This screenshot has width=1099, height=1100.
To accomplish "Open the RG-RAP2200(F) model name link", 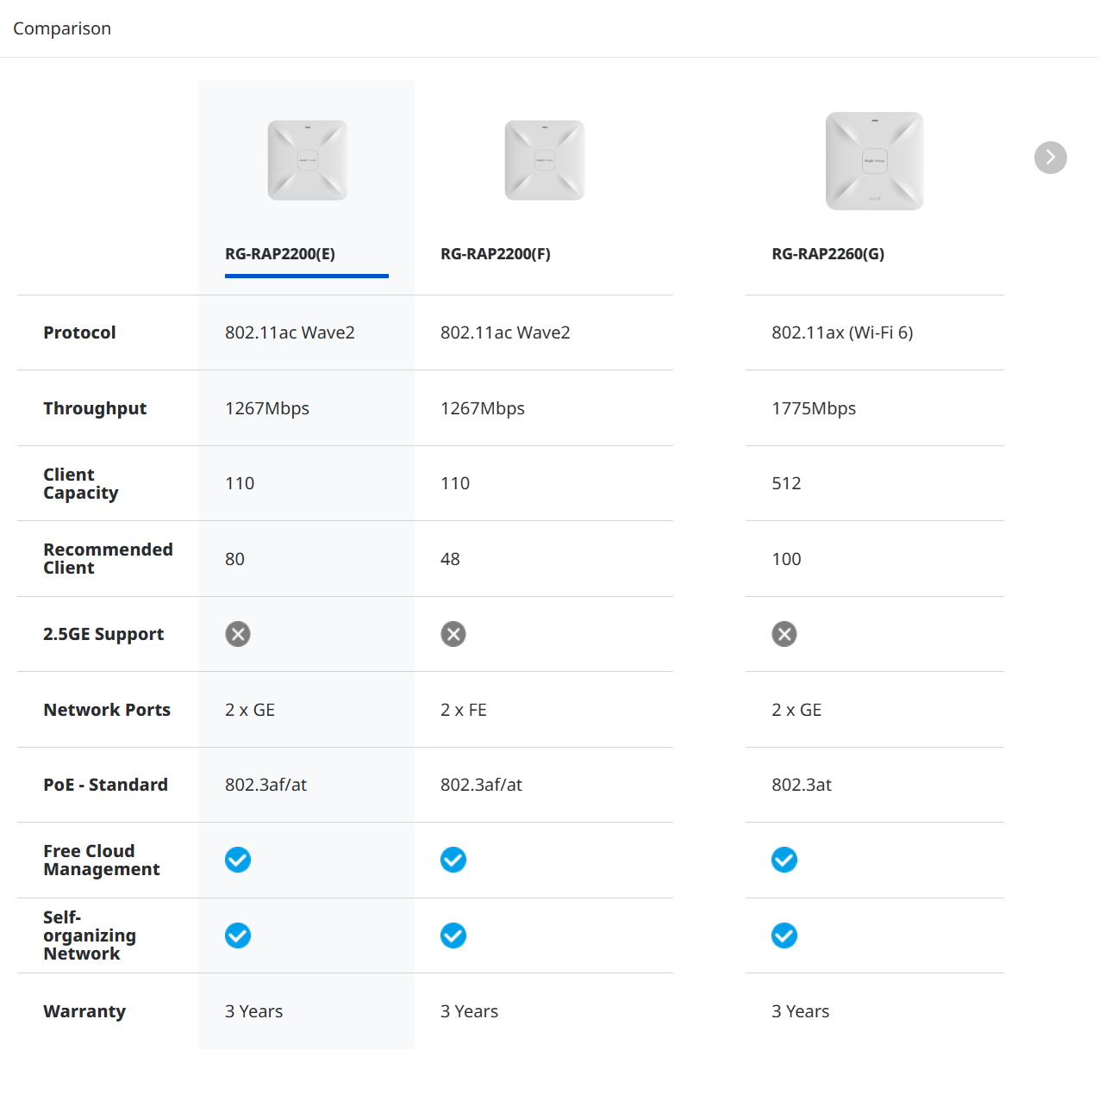I will tap(496, 254).
